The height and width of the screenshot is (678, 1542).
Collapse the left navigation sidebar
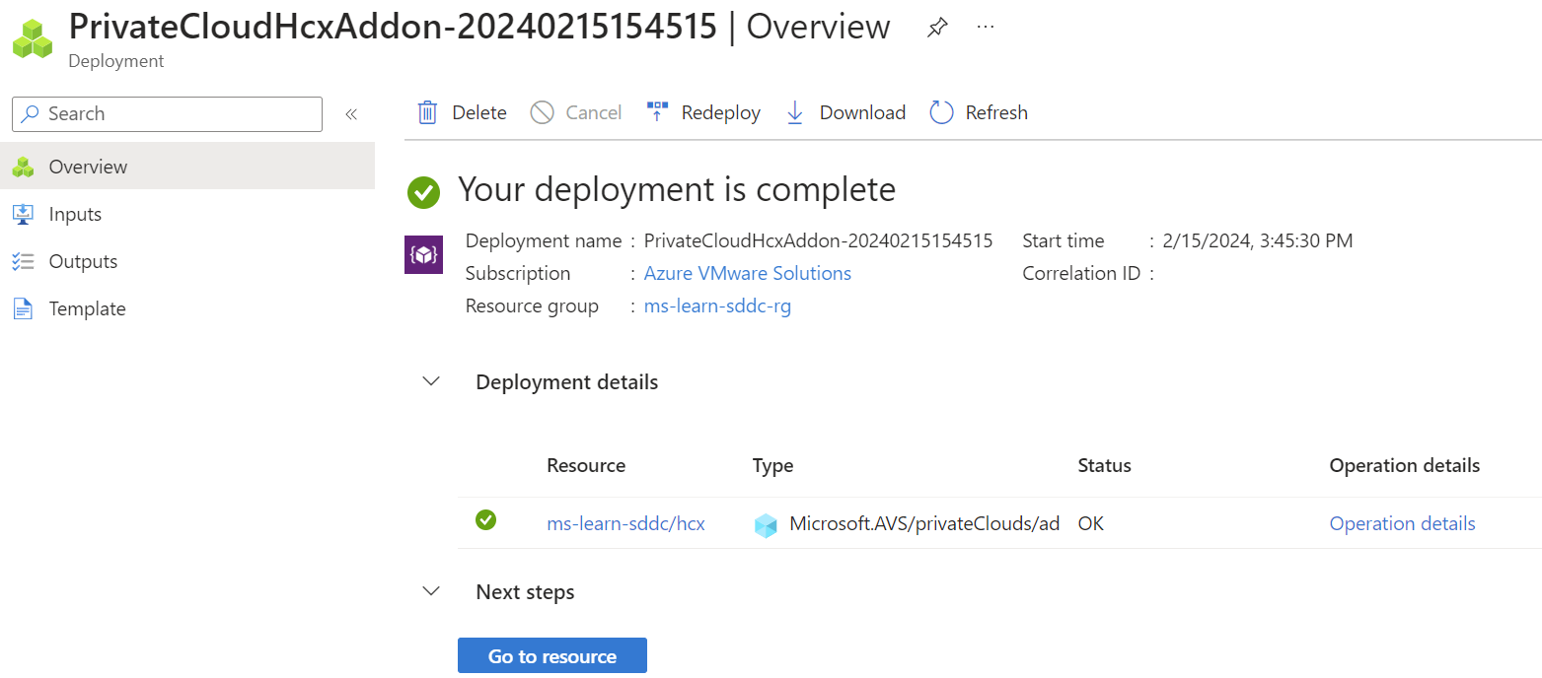pyautogui.click(x=351, y=113)
